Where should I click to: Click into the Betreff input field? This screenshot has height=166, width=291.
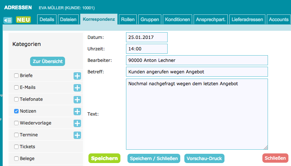(197, 72)
